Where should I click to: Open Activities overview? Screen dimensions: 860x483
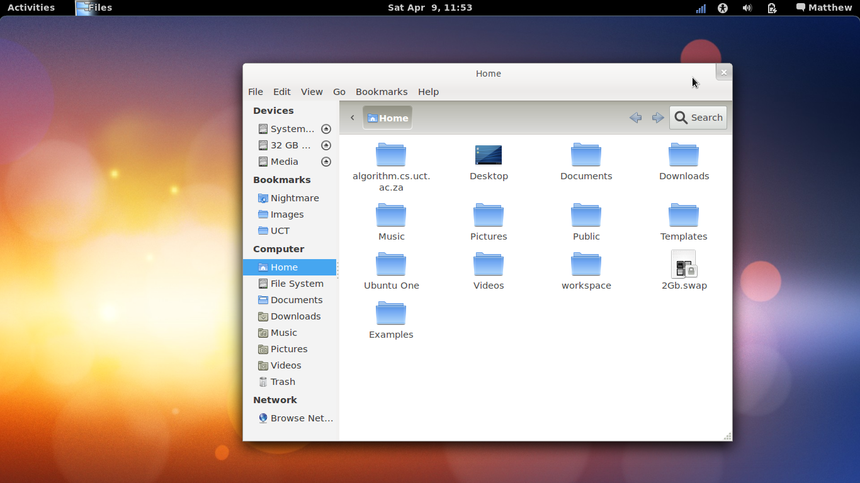(x=31, y=8)
